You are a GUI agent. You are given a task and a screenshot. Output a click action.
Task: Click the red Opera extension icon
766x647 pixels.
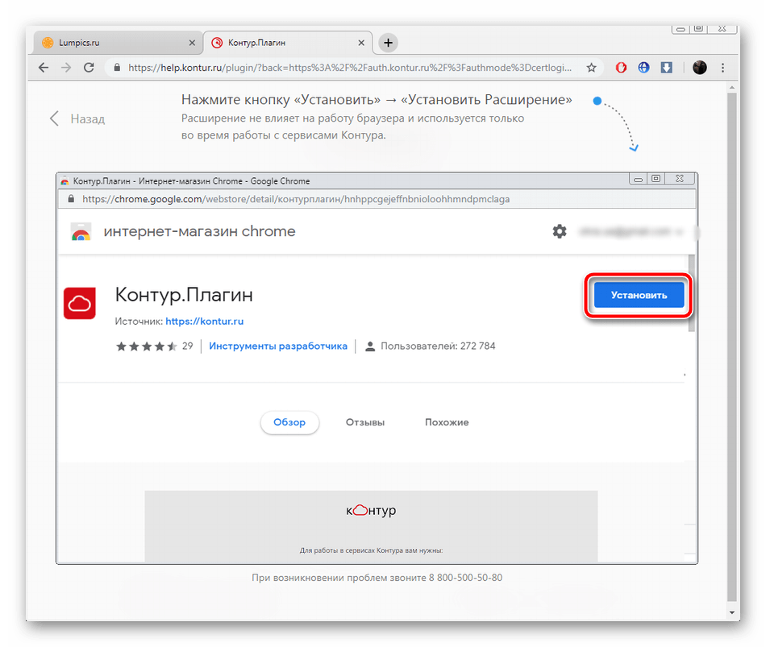(x=621, y=68)
